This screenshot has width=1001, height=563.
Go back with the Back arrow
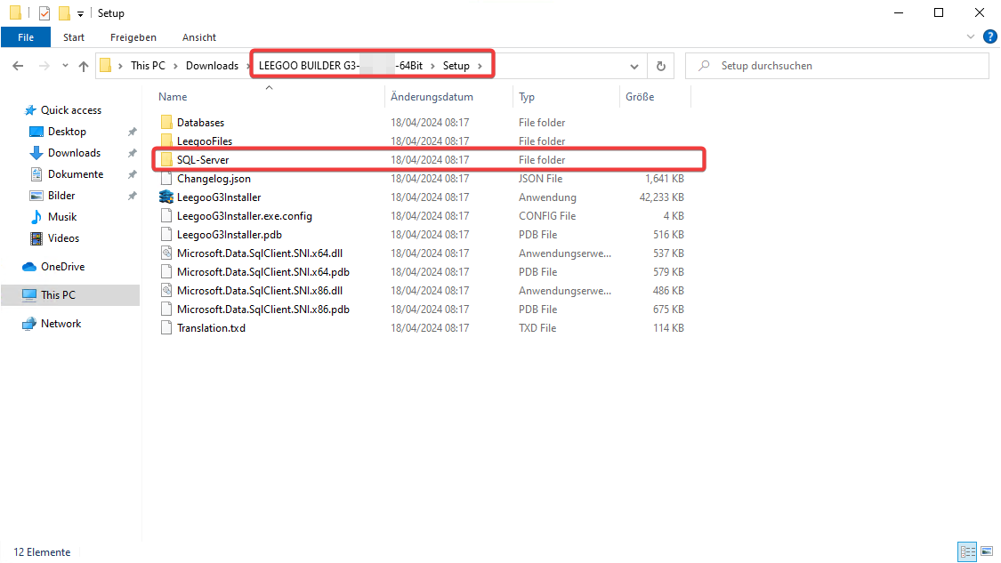pos(18,66)
